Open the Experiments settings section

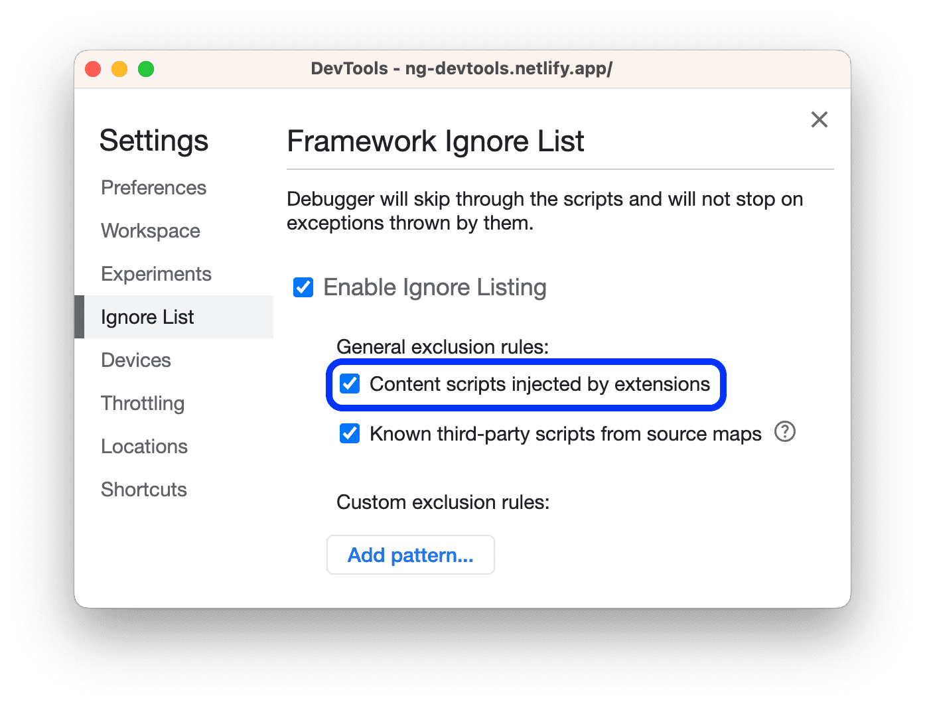156,273
